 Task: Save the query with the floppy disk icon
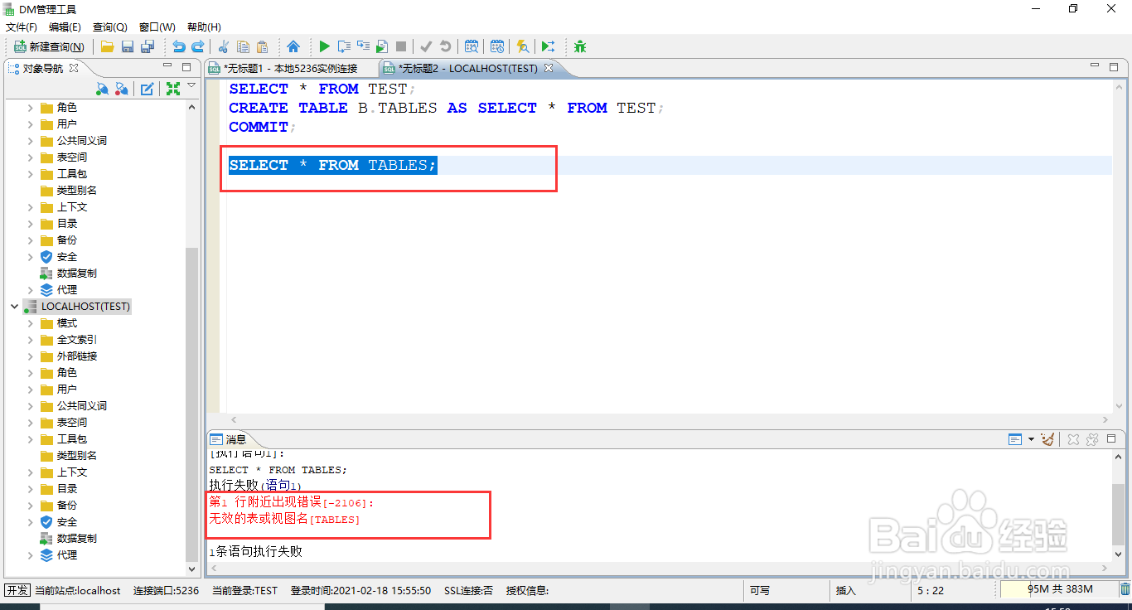tap(128, 46)
